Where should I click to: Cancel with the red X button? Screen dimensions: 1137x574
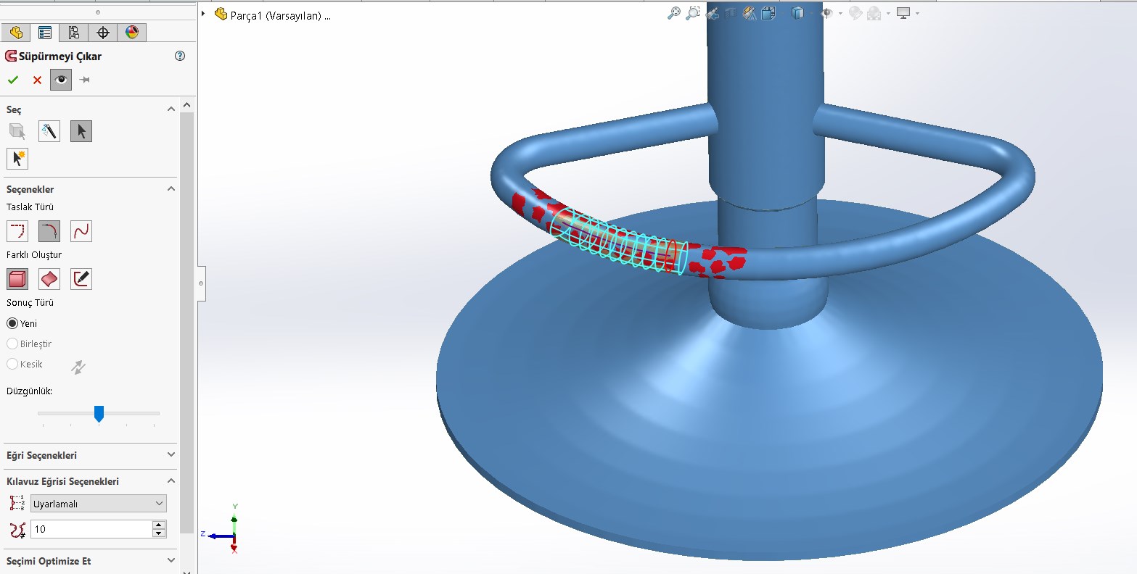point(37,80)
